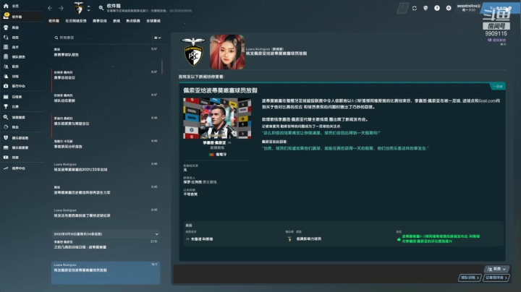
Task: Open the Tactics board icon in sidebar
Action: (x=6, y=47)
